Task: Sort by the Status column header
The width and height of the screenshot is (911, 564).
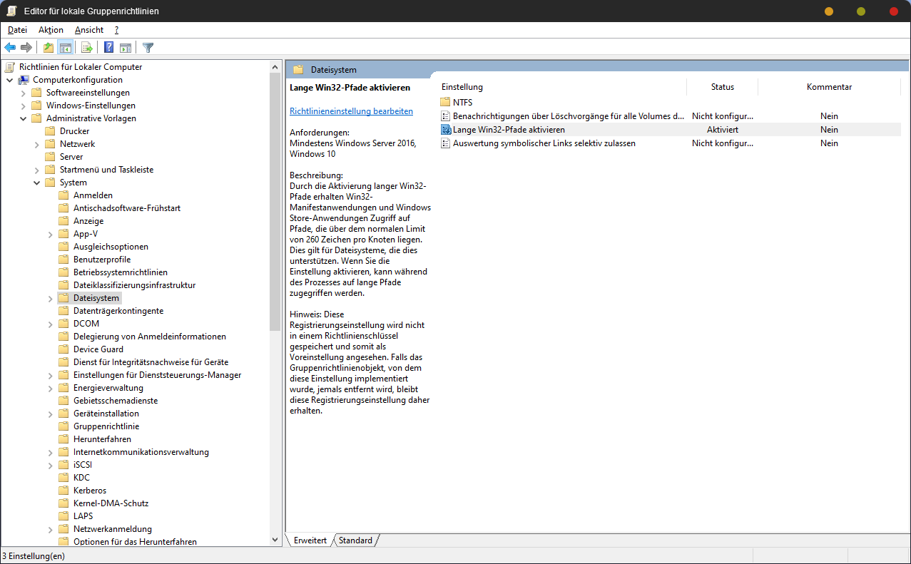Action: coord(722,87)
